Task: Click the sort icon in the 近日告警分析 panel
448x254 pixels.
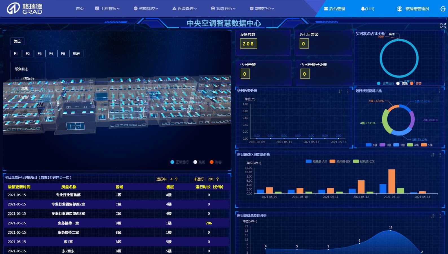Action: 340,91
